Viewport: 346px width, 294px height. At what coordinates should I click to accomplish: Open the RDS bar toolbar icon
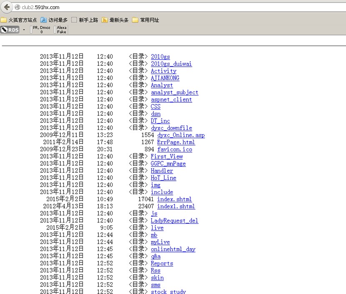(x=10, y=30)
